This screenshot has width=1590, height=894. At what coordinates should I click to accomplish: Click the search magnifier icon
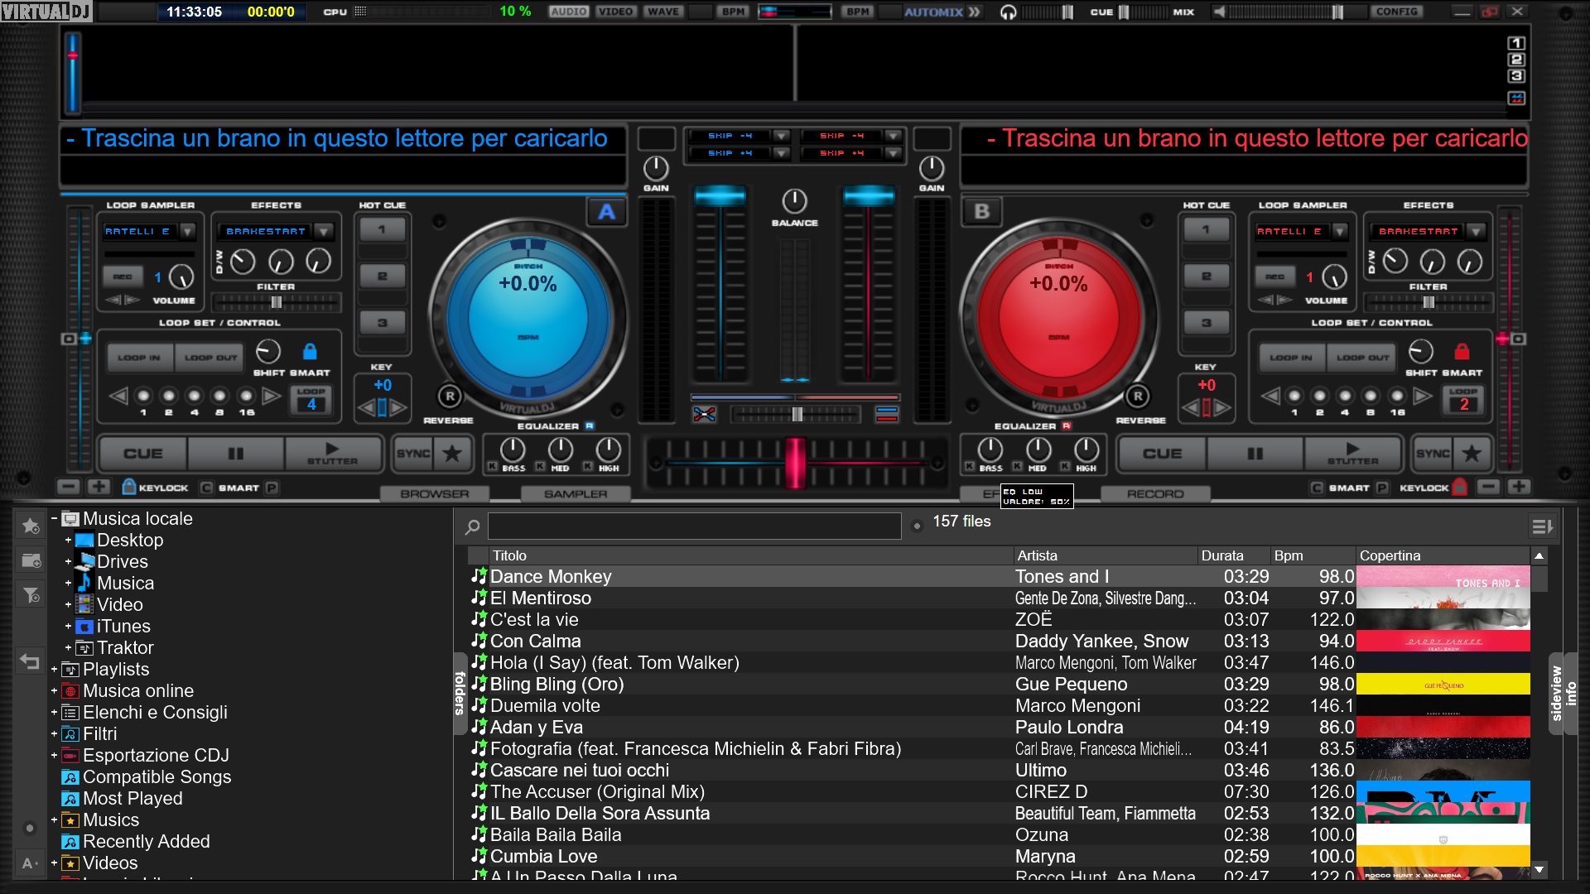[x=473, y=526]
